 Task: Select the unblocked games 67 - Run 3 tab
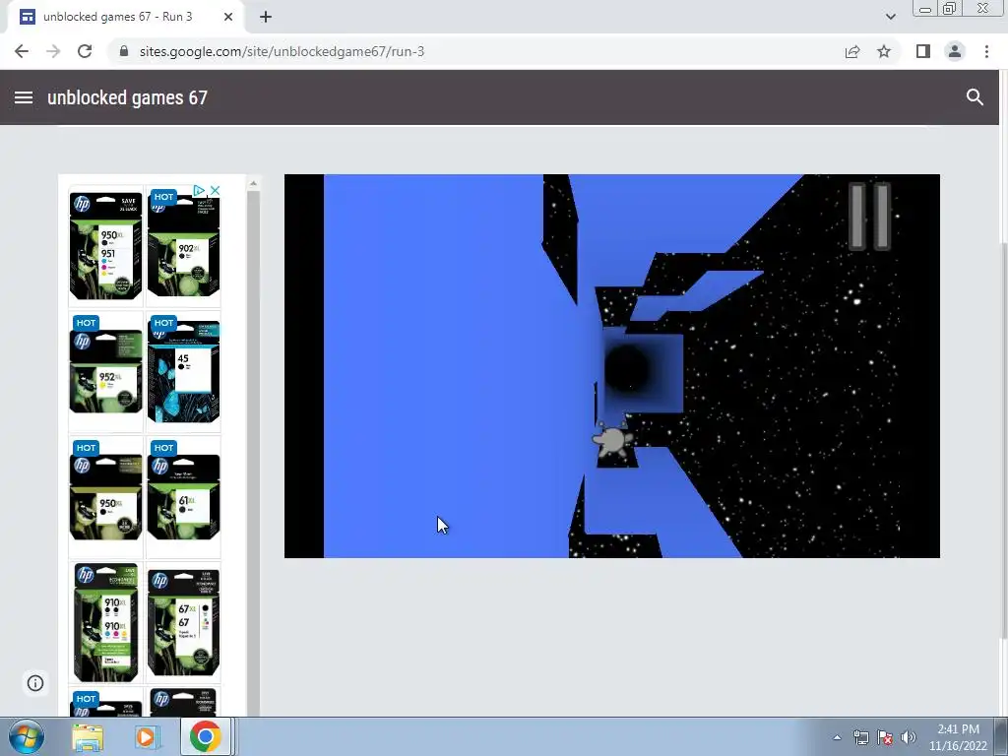[127, 17]
